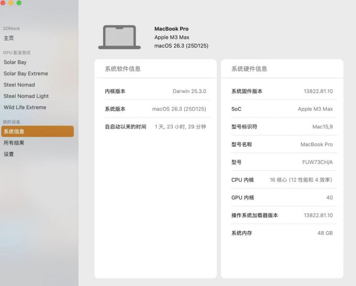Viewport: 356px width, 286px height.
Task: Click the 48 GB 系统内存 value
Action: click(x=325, y=233)
